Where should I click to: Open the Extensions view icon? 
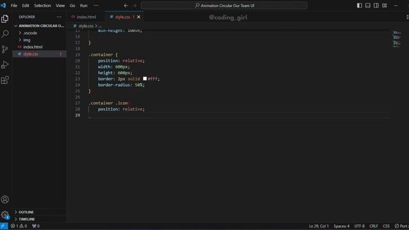(x=4, y=80)
